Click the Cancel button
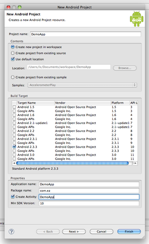The image size is (149, 244). click(101, 232)
